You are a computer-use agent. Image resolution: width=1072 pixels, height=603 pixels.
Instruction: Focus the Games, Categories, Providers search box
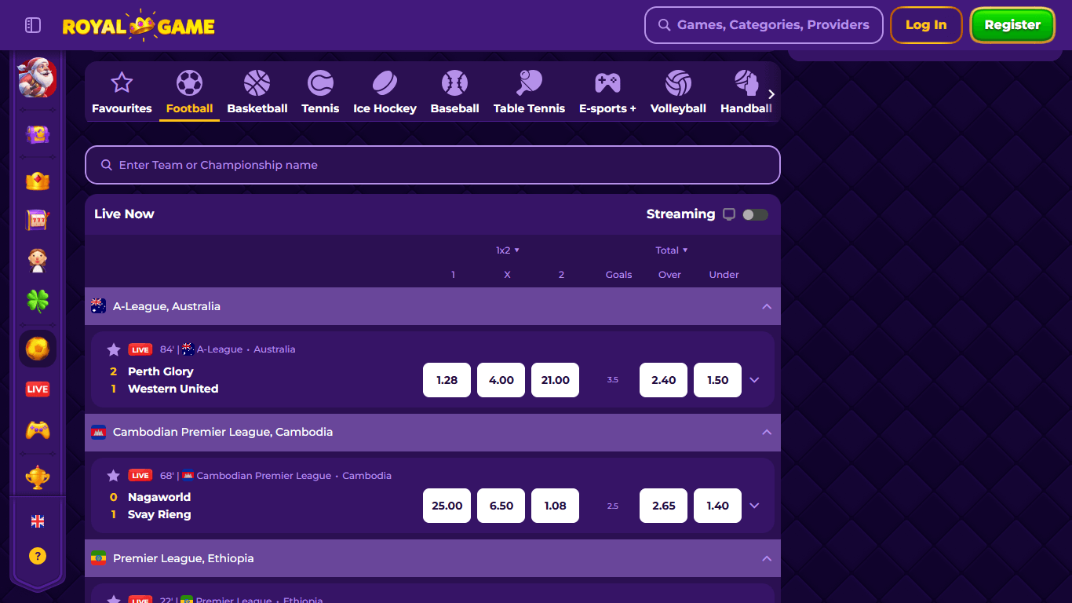[764, 25]
